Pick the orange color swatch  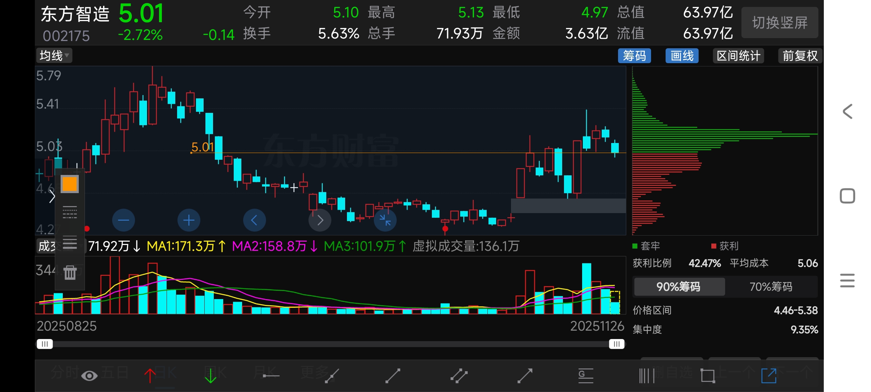(x=70, y=184)
